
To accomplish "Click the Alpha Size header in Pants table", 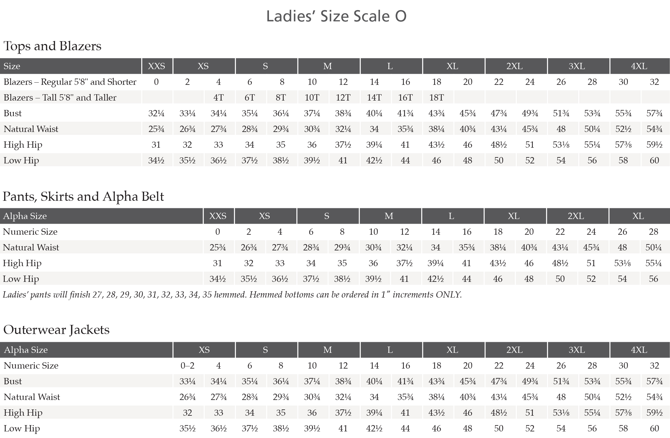I will pos(25,216).
